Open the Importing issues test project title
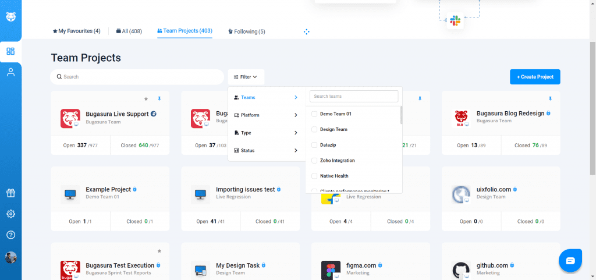596x280 pixels. [246, 189]
